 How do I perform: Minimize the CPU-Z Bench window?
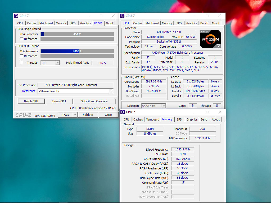pos(89,16)
